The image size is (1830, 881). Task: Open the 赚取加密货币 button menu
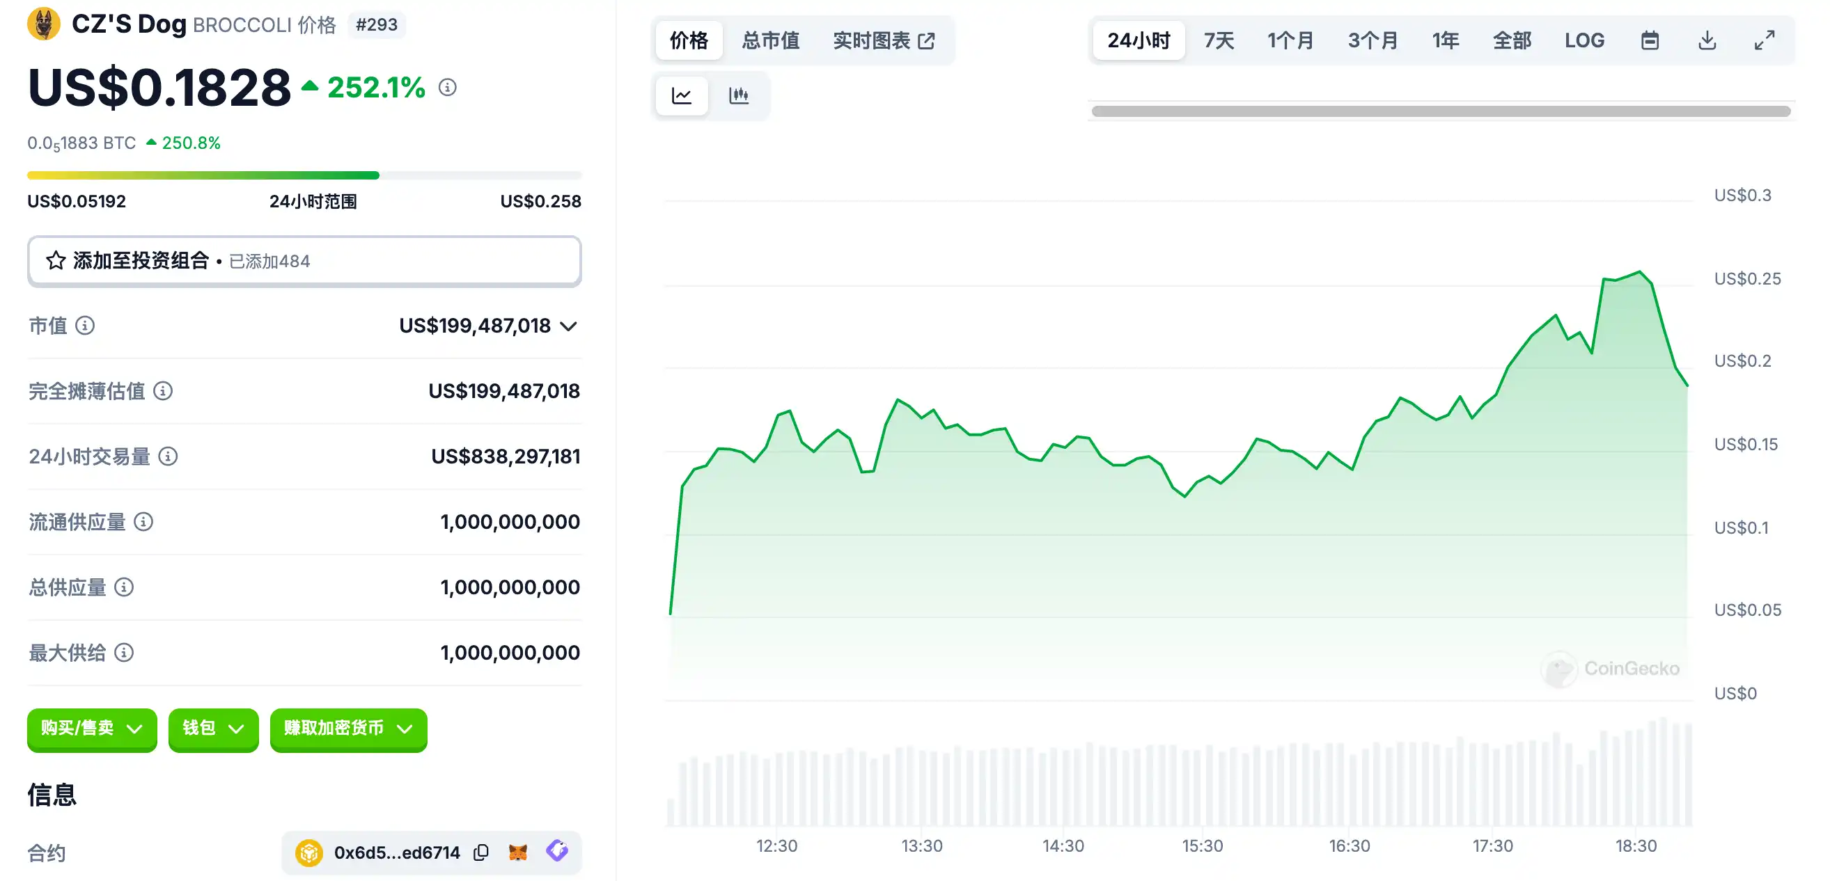point(348,729)
